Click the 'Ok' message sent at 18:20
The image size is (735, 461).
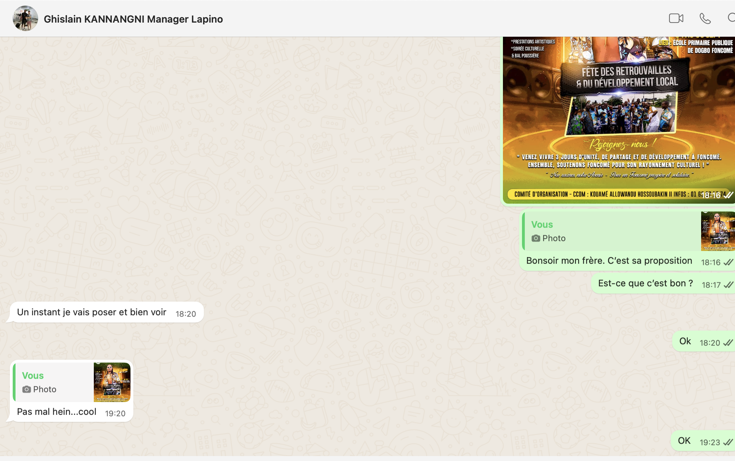pos(685,341)
